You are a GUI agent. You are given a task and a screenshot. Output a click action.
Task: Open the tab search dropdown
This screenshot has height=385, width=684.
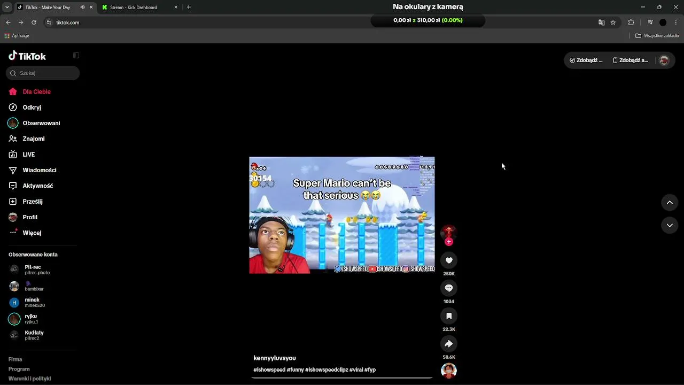tap(7, 7)
